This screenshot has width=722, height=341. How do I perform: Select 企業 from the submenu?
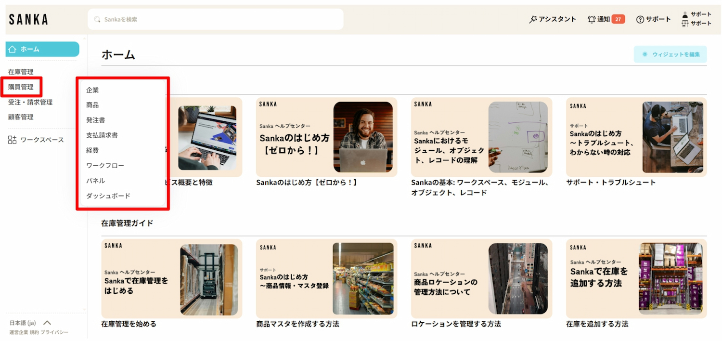(x=92, y=90)
